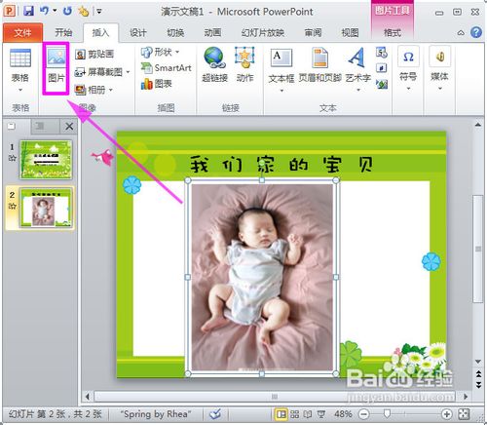Switch to the 切换 tab
The width and height of the screenshot is (487, 425).
(x=175, y=32)
